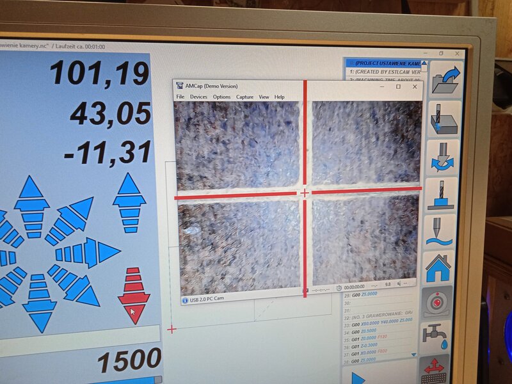Toggle the camera view button
This screenshot has width=512, height=384.
pos(436,303)
